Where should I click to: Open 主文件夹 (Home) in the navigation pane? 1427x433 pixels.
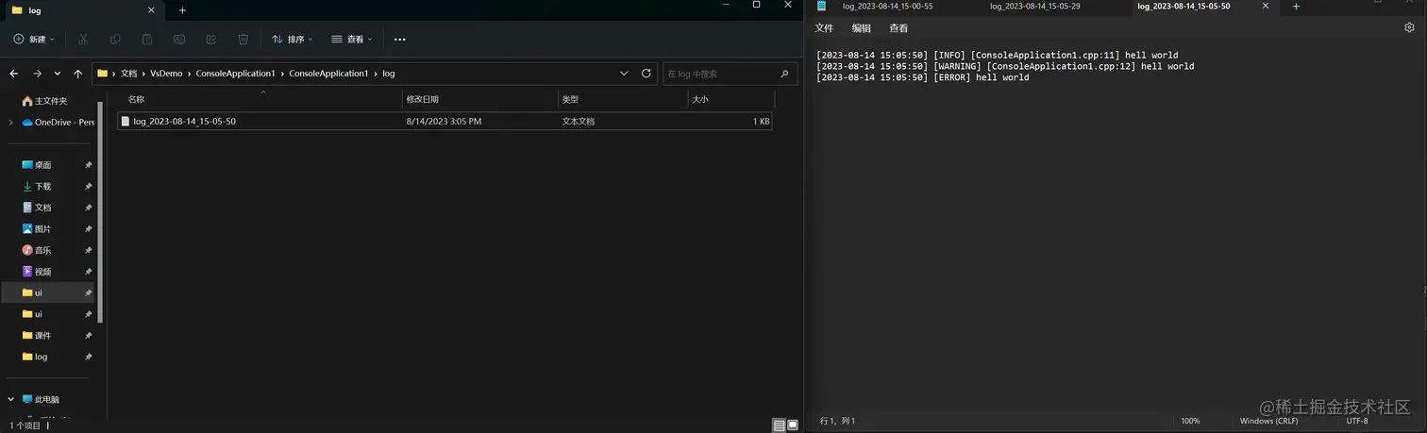point(52,101)
